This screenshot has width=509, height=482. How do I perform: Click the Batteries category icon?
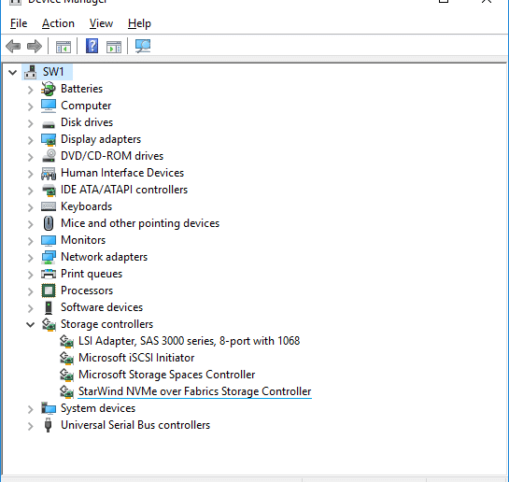pyautogui.click(x=49, y=89)
